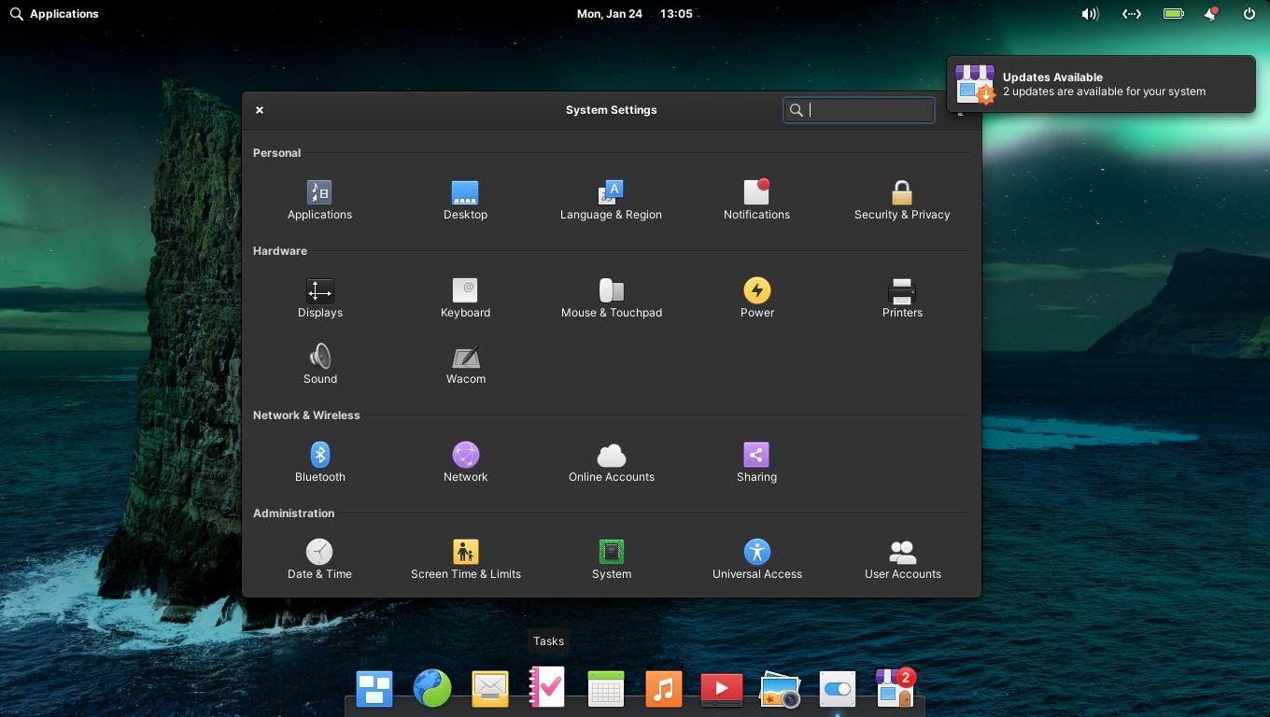Screen dimensions: 1270x717
Task: Open Sharing settings
Action: click(756, 462)
